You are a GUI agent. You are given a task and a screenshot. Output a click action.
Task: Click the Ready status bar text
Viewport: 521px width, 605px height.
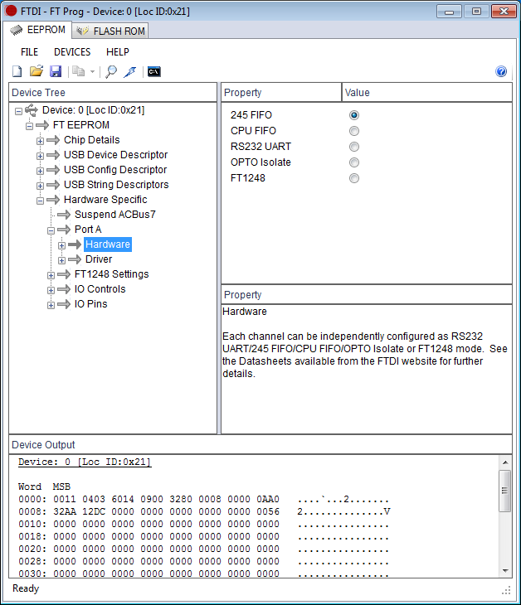(x=26, y=588)
